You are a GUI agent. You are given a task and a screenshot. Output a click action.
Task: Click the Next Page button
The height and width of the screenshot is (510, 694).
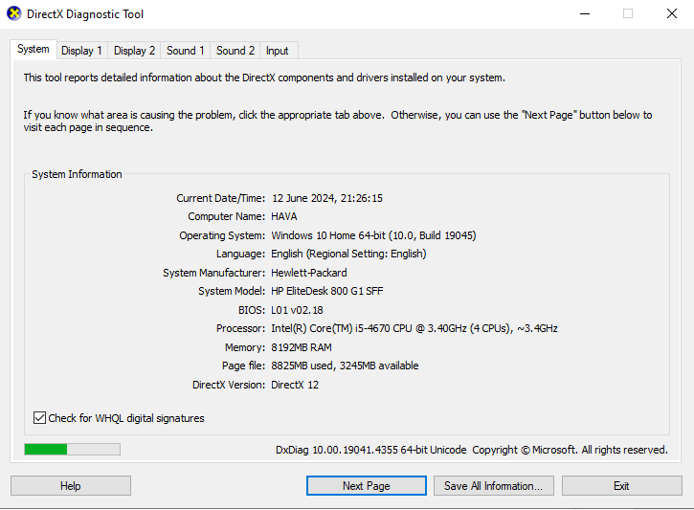pos(367,486)
